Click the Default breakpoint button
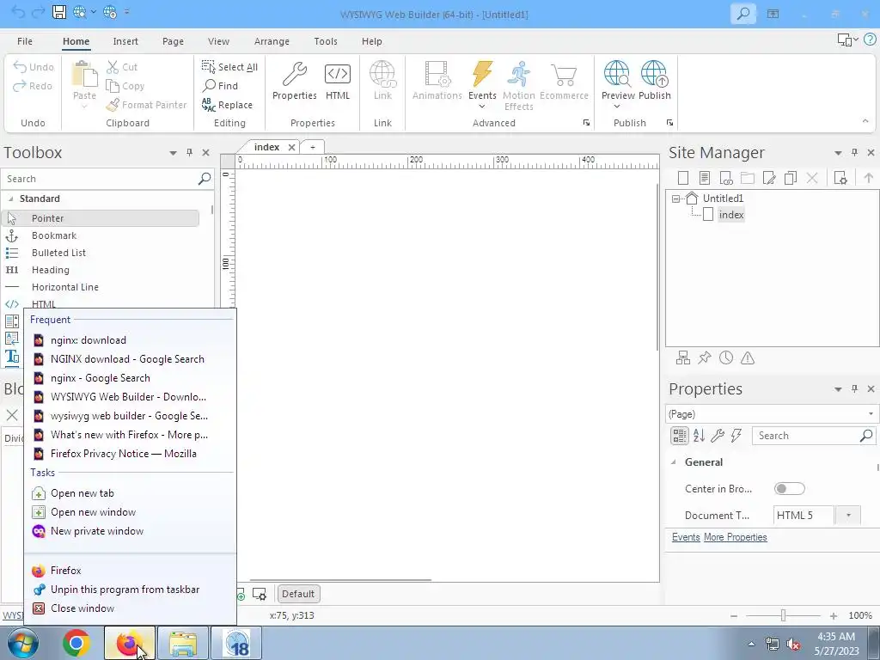The width and height of the screenshot is (880, 660). [298, 594]
